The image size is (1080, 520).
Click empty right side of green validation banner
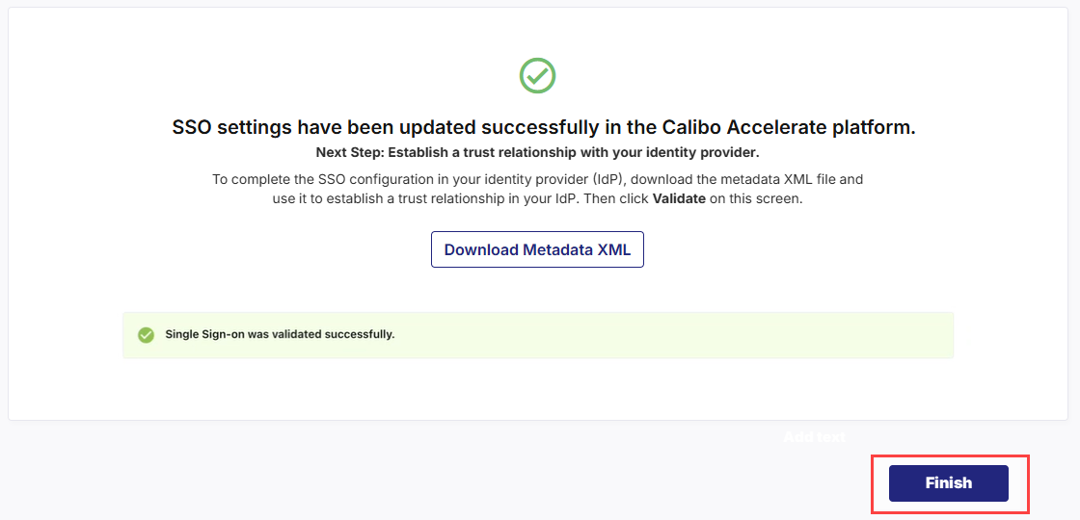pyautogui.click(x=771, y=335)
